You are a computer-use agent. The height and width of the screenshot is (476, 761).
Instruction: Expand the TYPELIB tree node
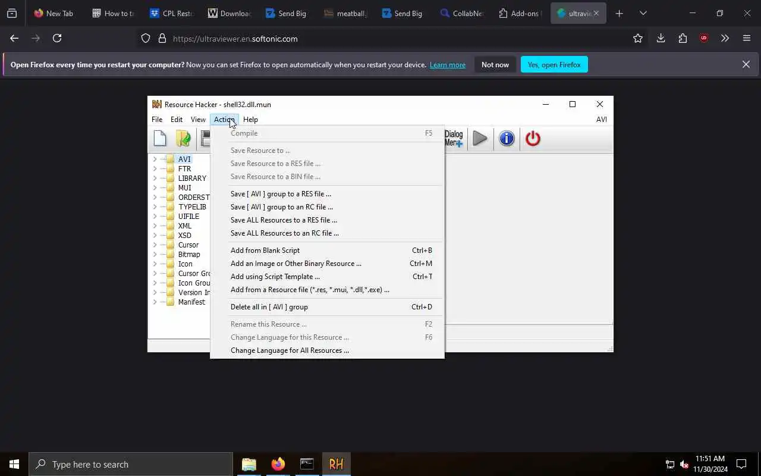pyautogui.click(x=155, y=207)
